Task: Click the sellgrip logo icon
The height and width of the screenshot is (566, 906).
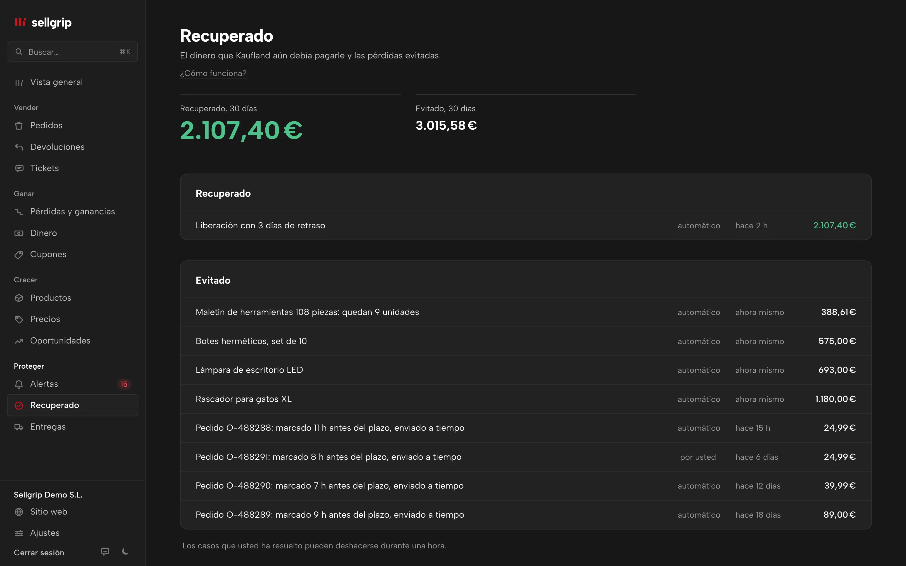Action: pyautogui.click(x=20, y=22)
